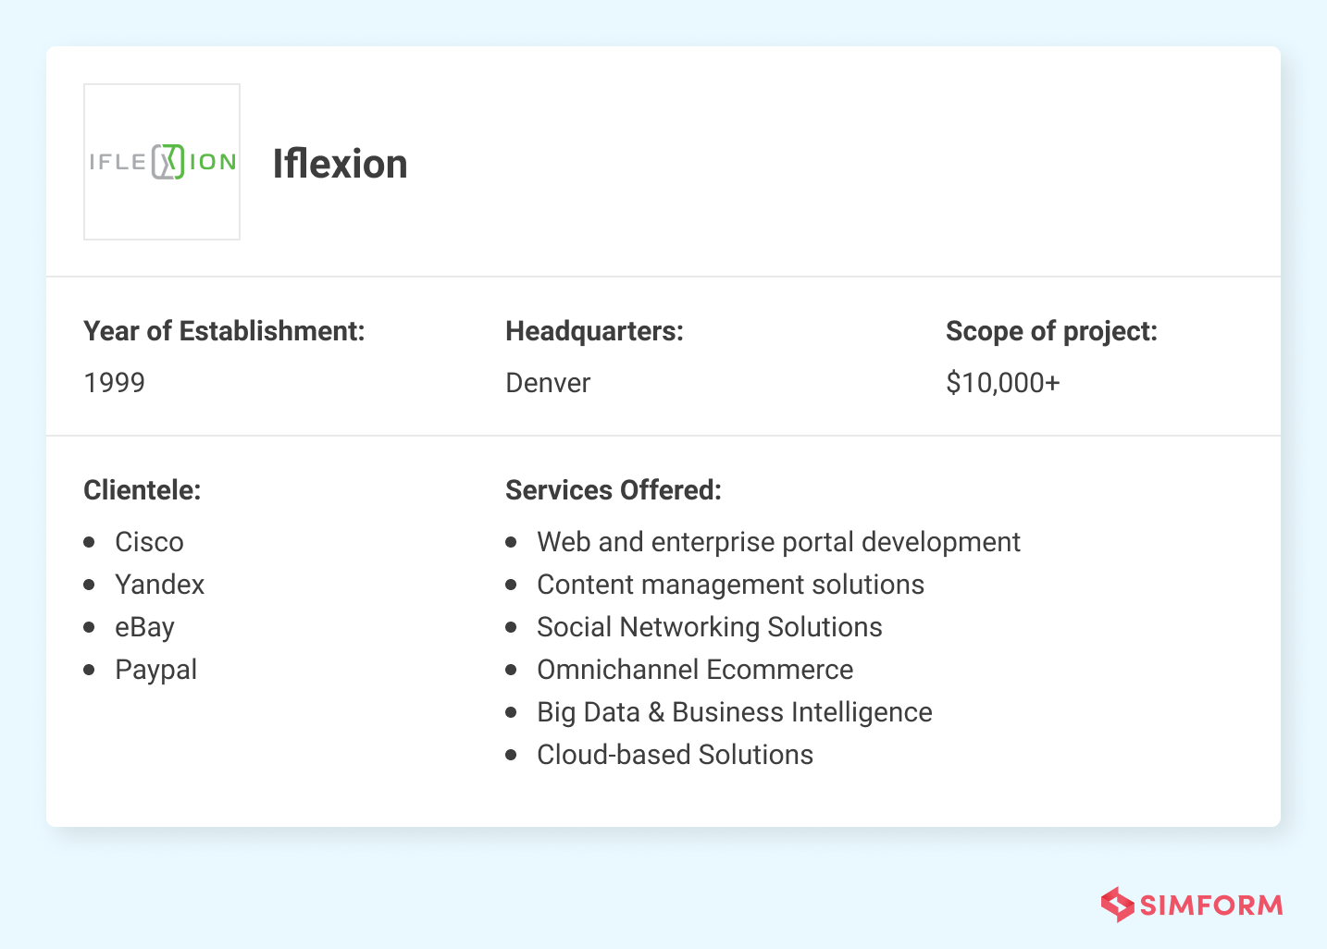Click the Clientele heading

[x=143, y=490]
